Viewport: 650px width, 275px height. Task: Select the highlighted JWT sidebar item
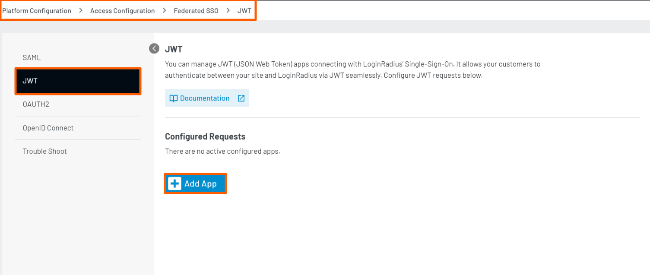click(x=78, y=81)
